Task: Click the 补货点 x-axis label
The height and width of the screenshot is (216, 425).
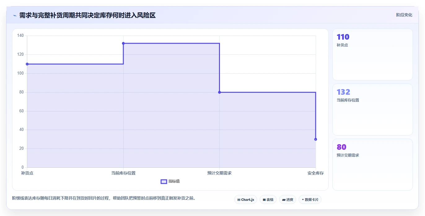Action: pos(27,173)
